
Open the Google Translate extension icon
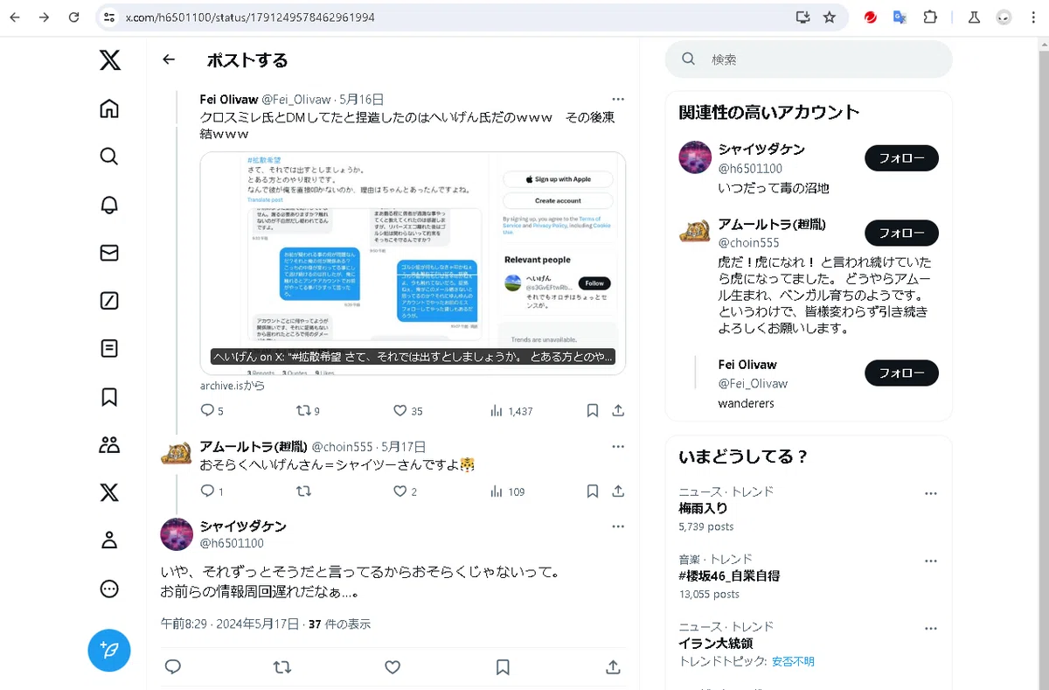[x=900, y=17]
